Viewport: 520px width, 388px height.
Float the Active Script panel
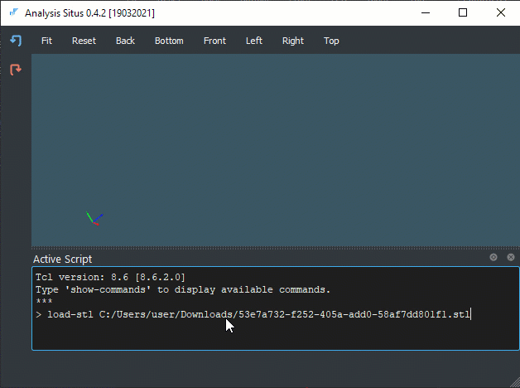[x=494, y=257]
